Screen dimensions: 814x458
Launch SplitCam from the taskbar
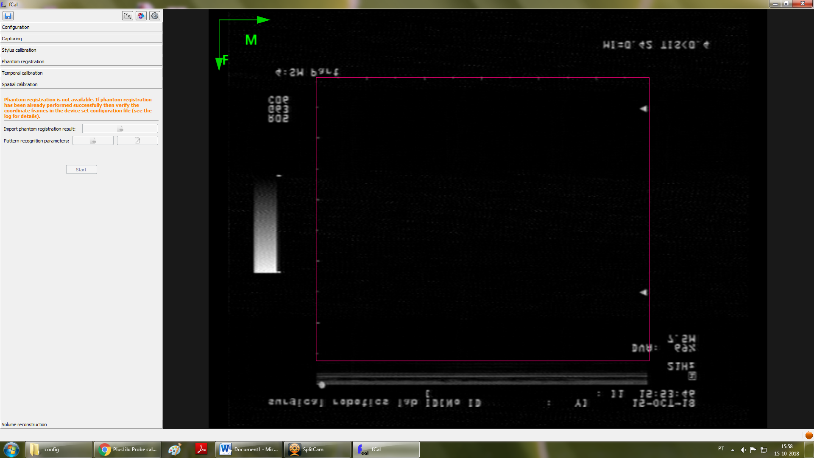tap(317, 449)
